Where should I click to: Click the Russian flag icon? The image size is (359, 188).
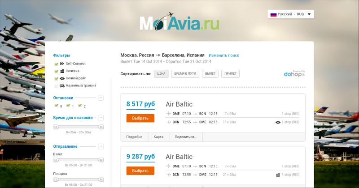click(273, 14)
